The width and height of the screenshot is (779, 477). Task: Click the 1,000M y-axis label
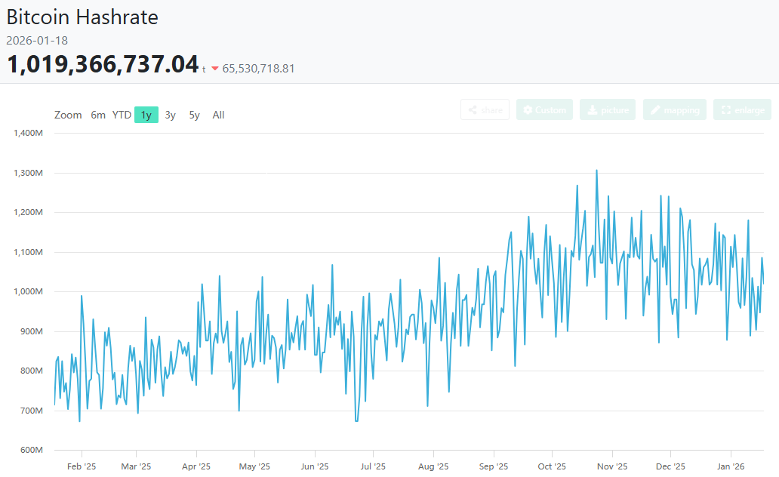(x=28, y=292)
